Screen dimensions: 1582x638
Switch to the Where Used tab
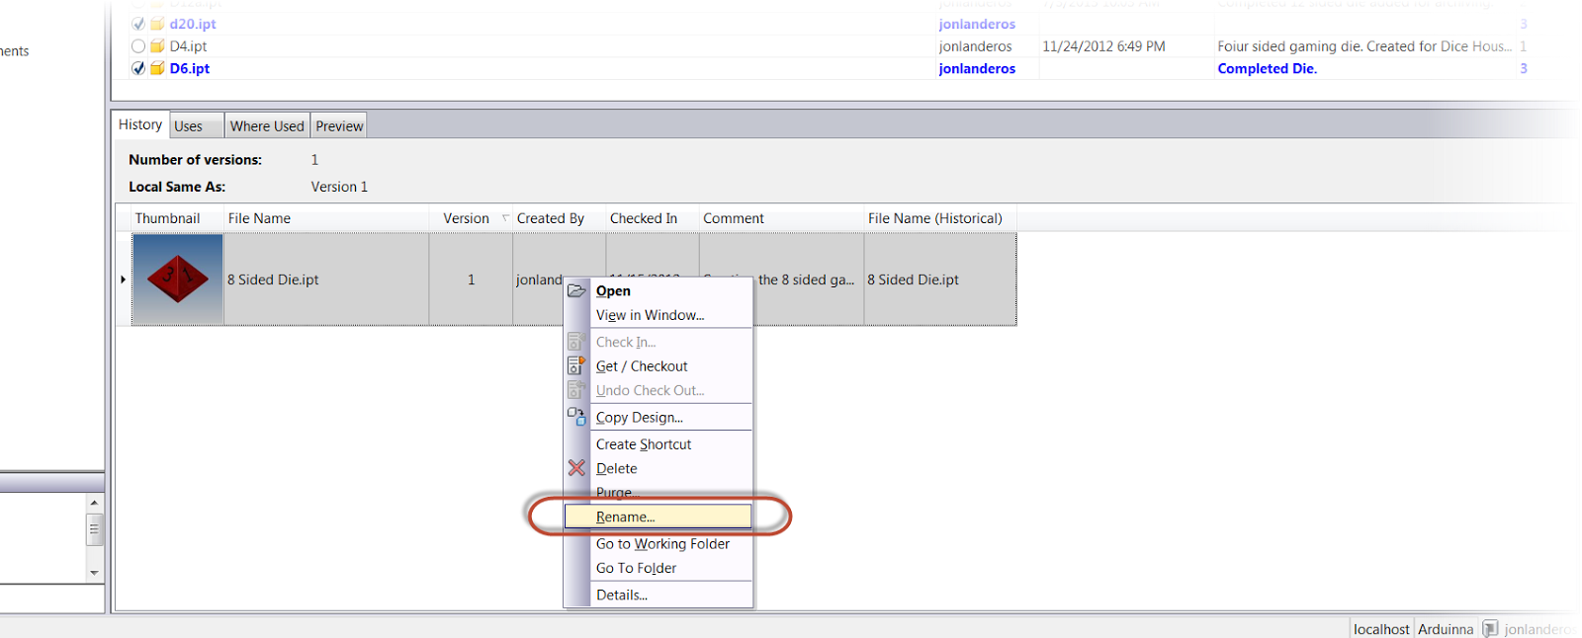click(x=267, y=125)
